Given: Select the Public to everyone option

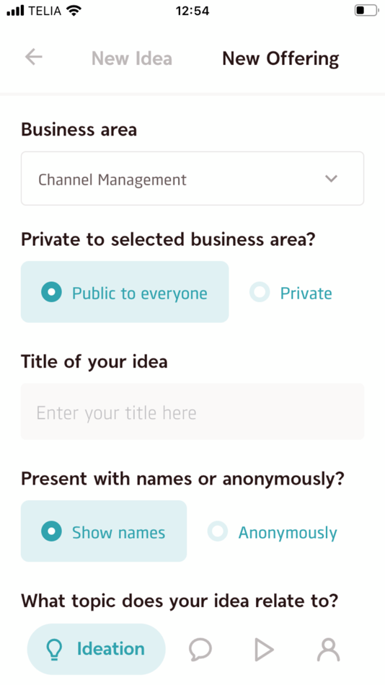Looking at the screenshot, I should pos(125,292).
